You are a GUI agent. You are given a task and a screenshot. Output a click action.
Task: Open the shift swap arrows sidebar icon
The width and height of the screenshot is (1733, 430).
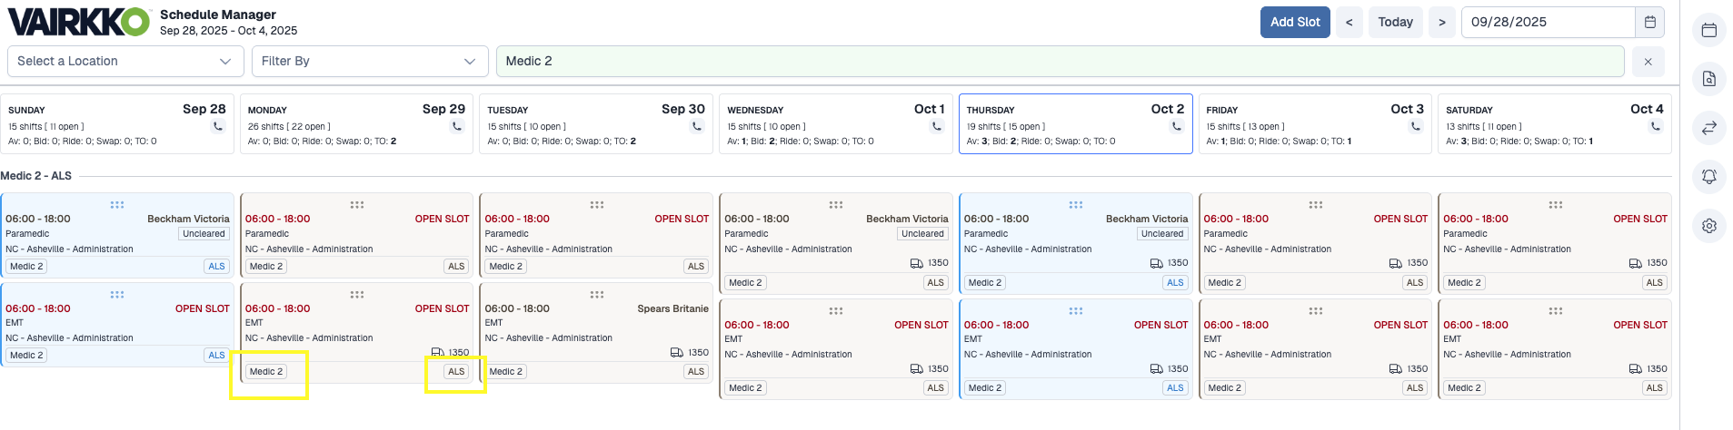point(1708,128)
